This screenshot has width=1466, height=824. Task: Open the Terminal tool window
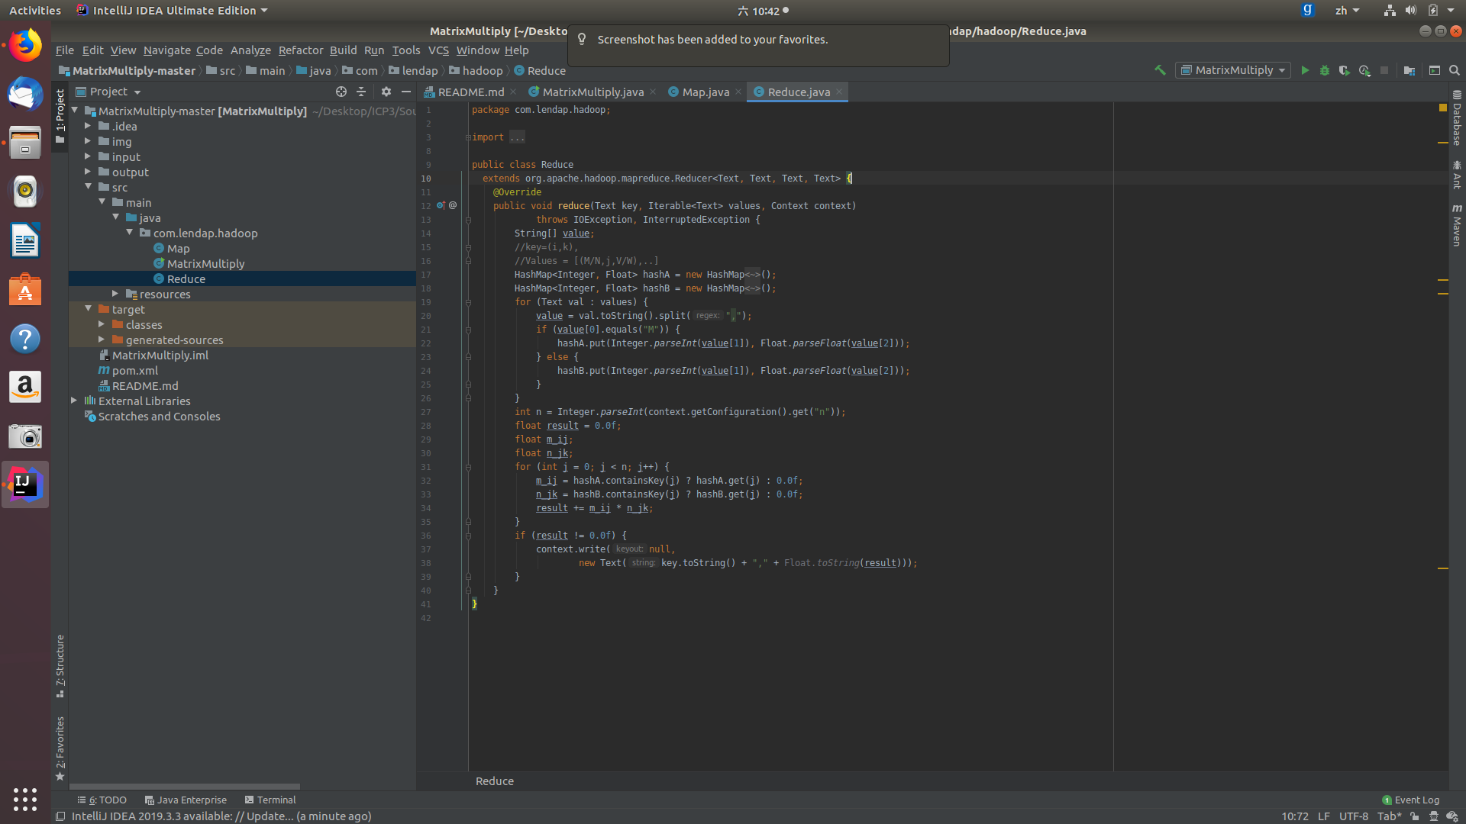pos(270,800)
